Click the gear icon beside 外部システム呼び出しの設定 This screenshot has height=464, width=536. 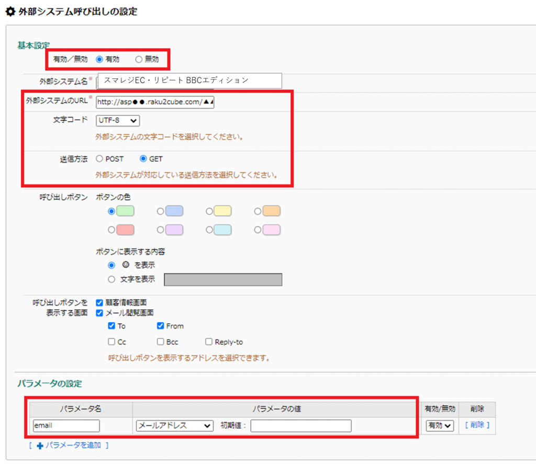pos(10,12)
